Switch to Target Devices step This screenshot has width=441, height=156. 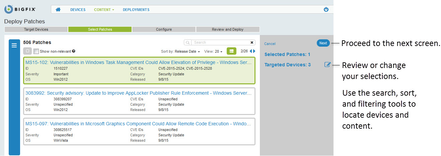point(36,29)
